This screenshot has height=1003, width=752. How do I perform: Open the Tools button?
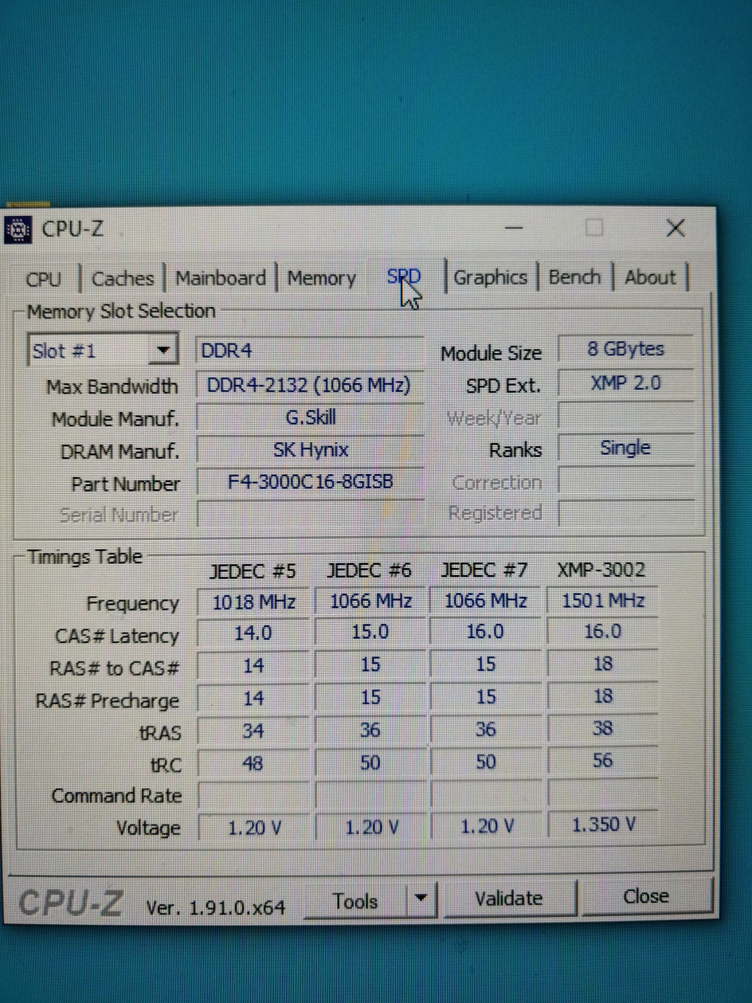pos(355,901)
